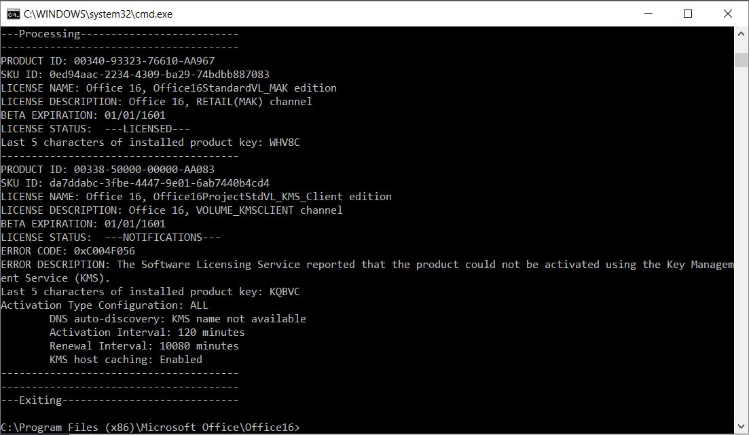Maximize the cmd.exe window
The image size is (749, 435).
pos(687,14)
